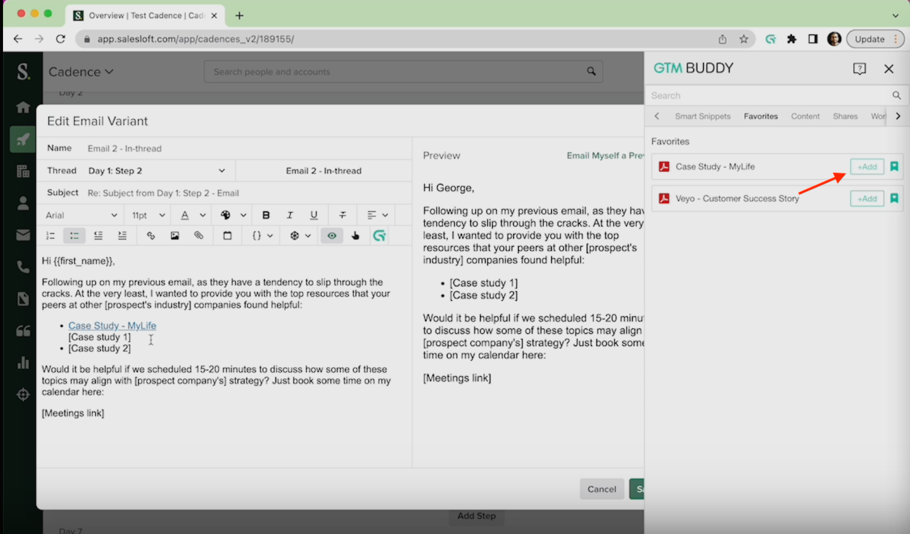Viewport: 910px width, 534px height.
Task: Open the Thread dropdown showing Day 1: Step 2
Action: click(157, 171)
